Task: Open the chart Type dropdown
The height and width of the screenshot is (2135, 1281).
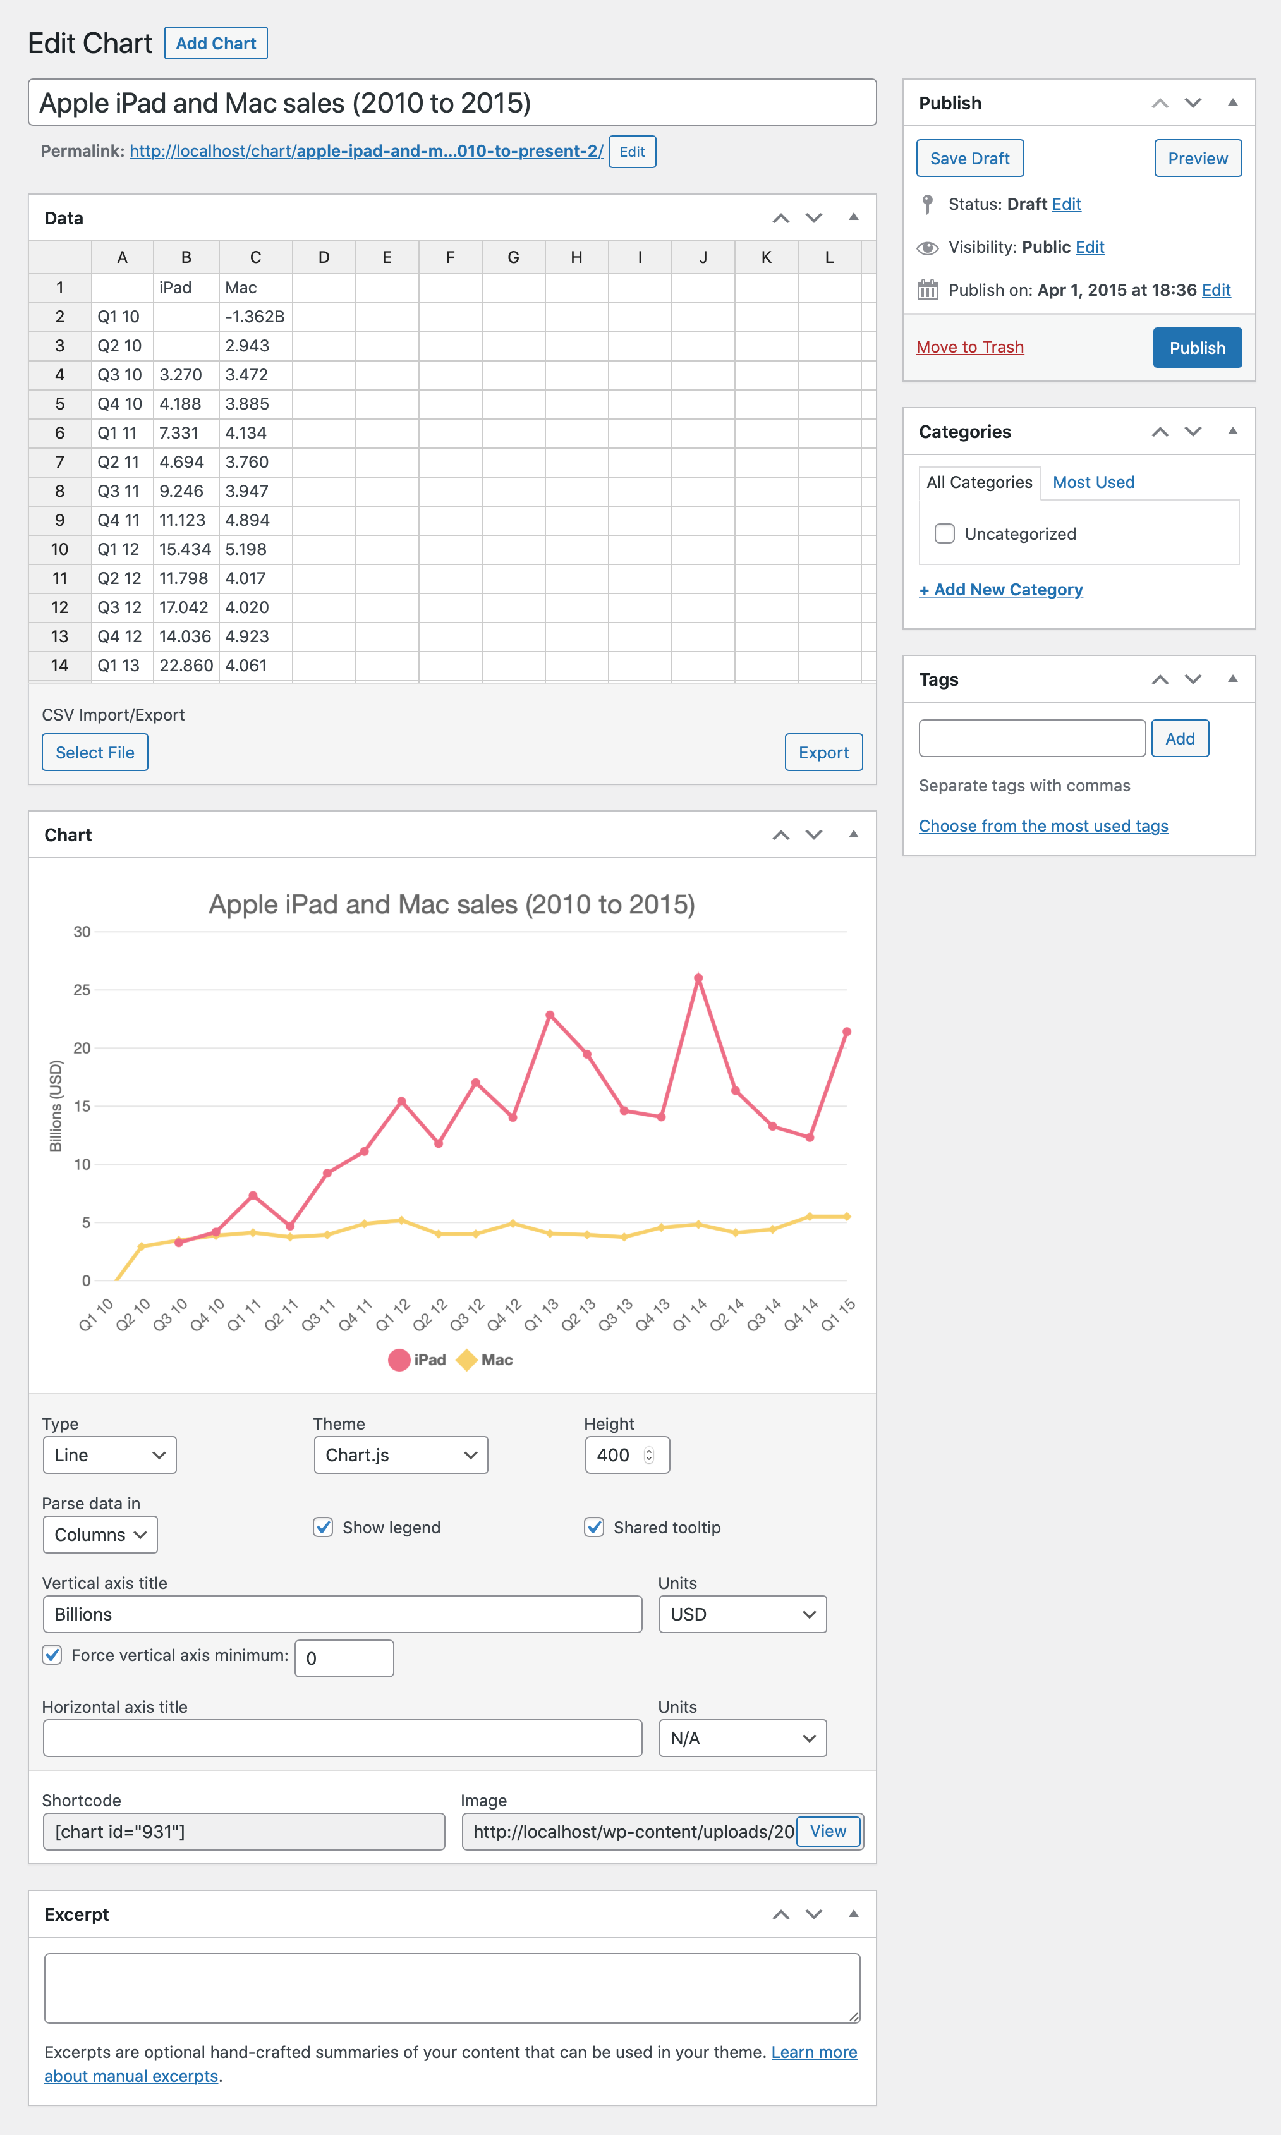Action: click(109, 1455)
